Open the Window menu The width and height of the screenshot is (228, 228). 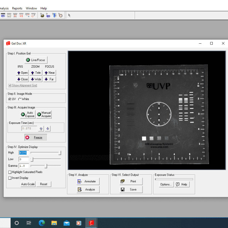click(31, 8)
